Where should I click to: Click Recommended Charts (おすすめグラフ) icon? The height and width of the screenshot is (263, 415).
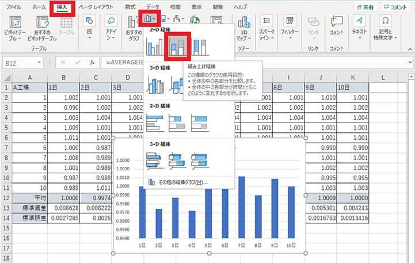(134, 22)
